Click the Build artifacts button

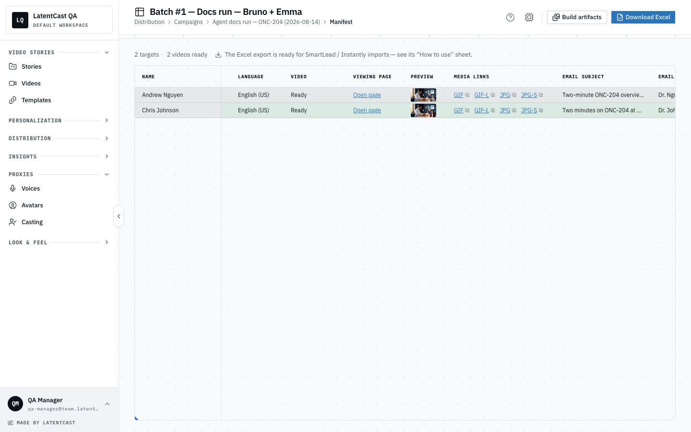coord(577,17)
